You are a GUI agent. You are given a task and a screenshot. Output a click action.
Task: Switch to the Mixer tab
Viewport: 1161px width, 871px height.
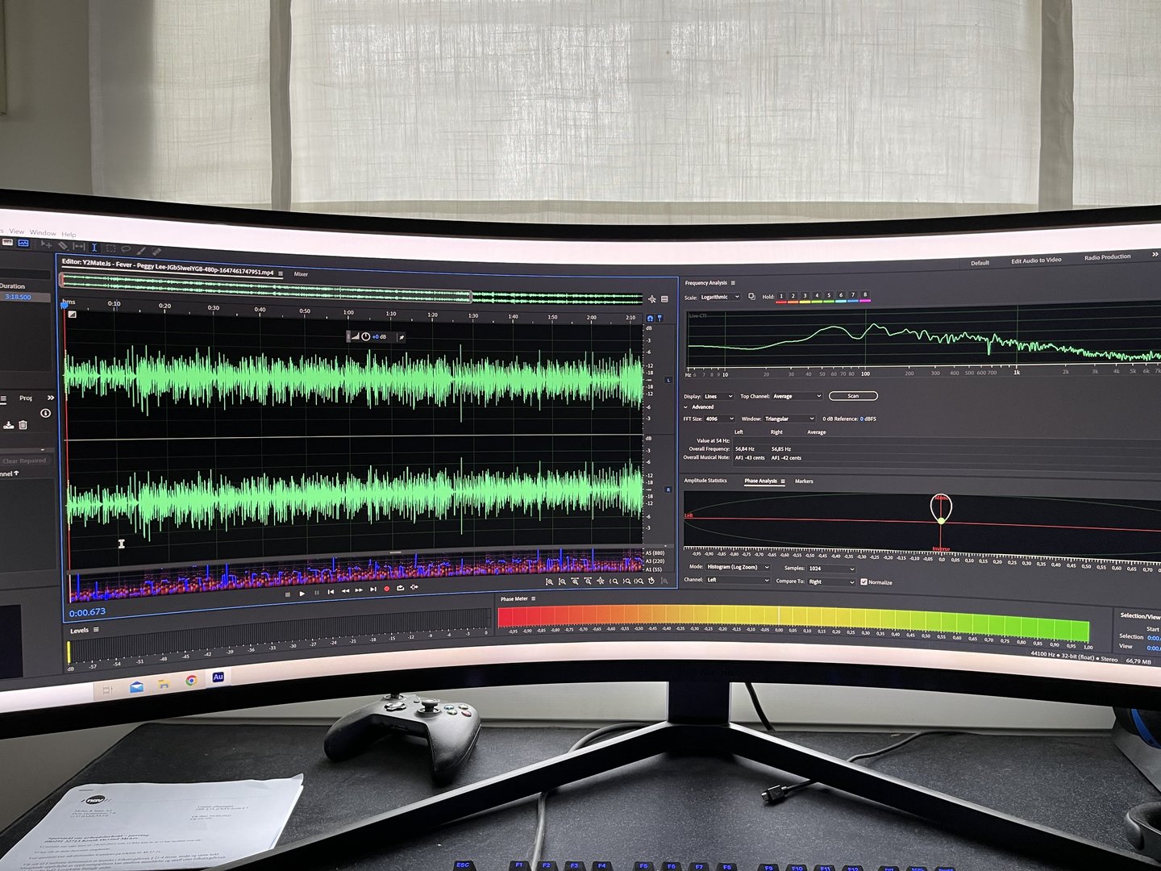pyautogui.click(x=301, y=274)
